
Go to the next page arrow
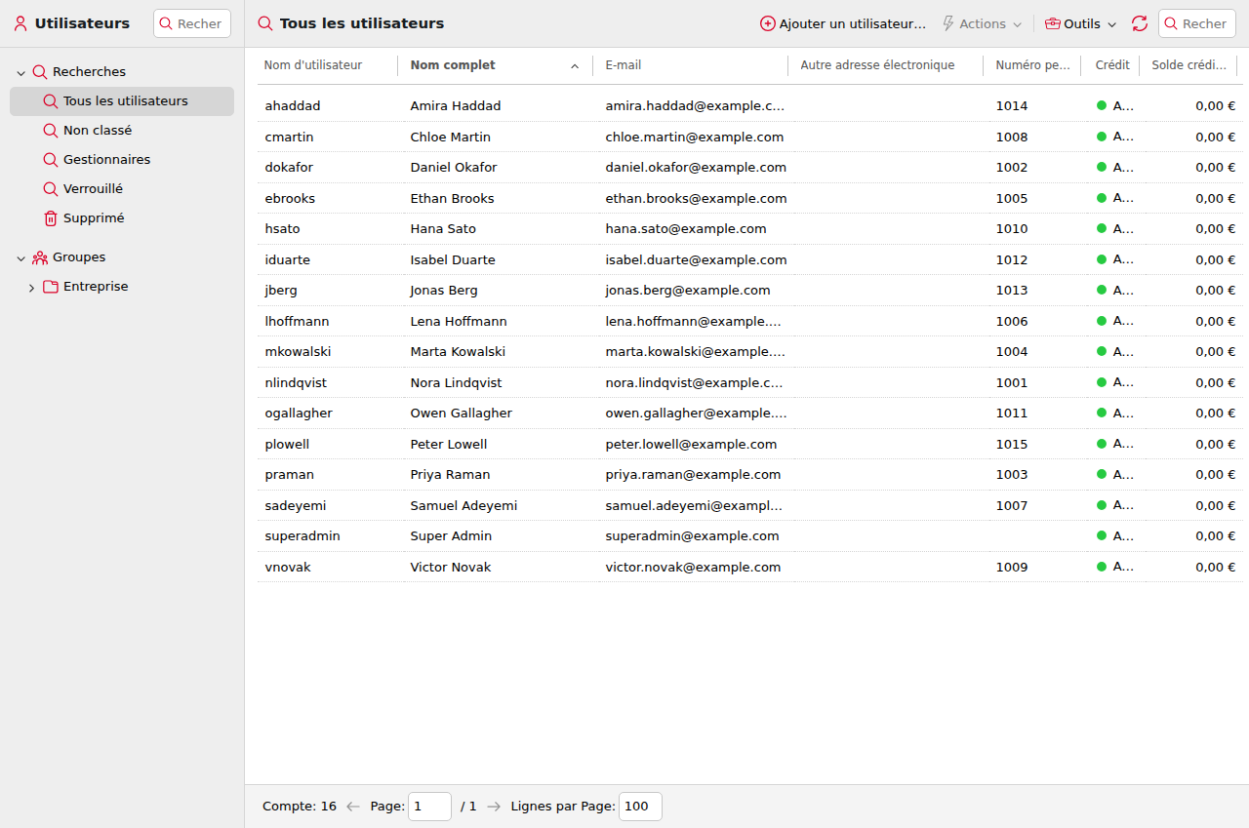click(494, 807)
